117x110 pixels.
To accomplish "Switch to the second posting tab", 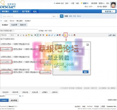I will (14, 25).
